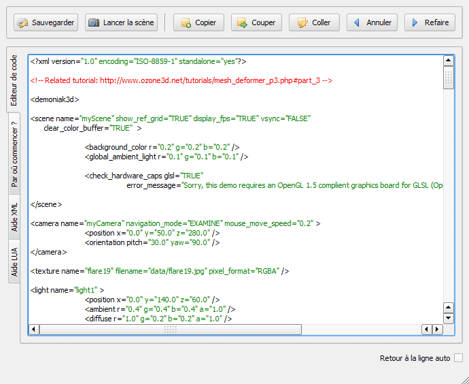This screenshot has width=469, height=384.
Task: Click the position z="280.0" line
Action: click(152, 233)
